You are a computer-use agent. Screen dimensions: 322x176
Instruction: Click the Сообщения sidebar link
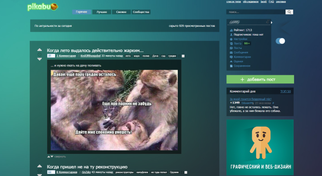tap(241, 52)
